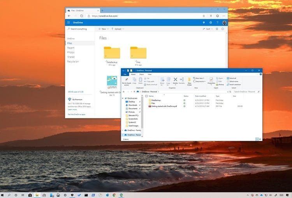Viewport: 292px width, 198px height.
Task: Click Paste in the Explorer ribbon
Action: [141, 81]
